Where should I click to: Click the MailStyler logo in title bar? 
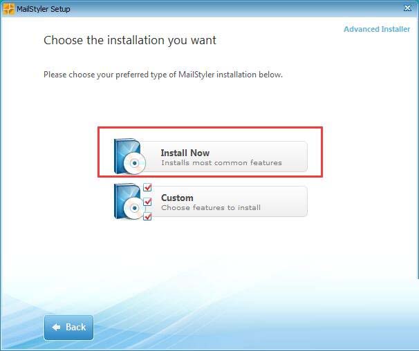click(8, 9)
